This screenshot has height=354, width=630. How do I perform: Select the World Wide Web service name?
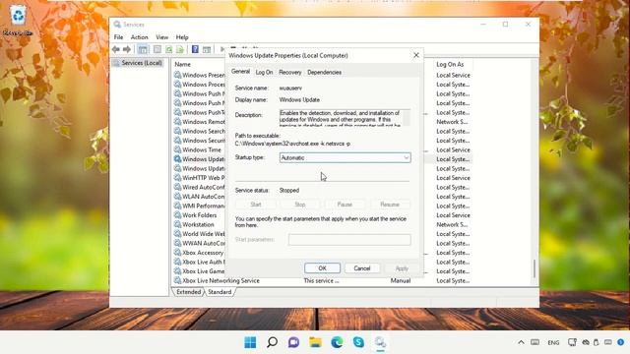[x=204, y=234]
